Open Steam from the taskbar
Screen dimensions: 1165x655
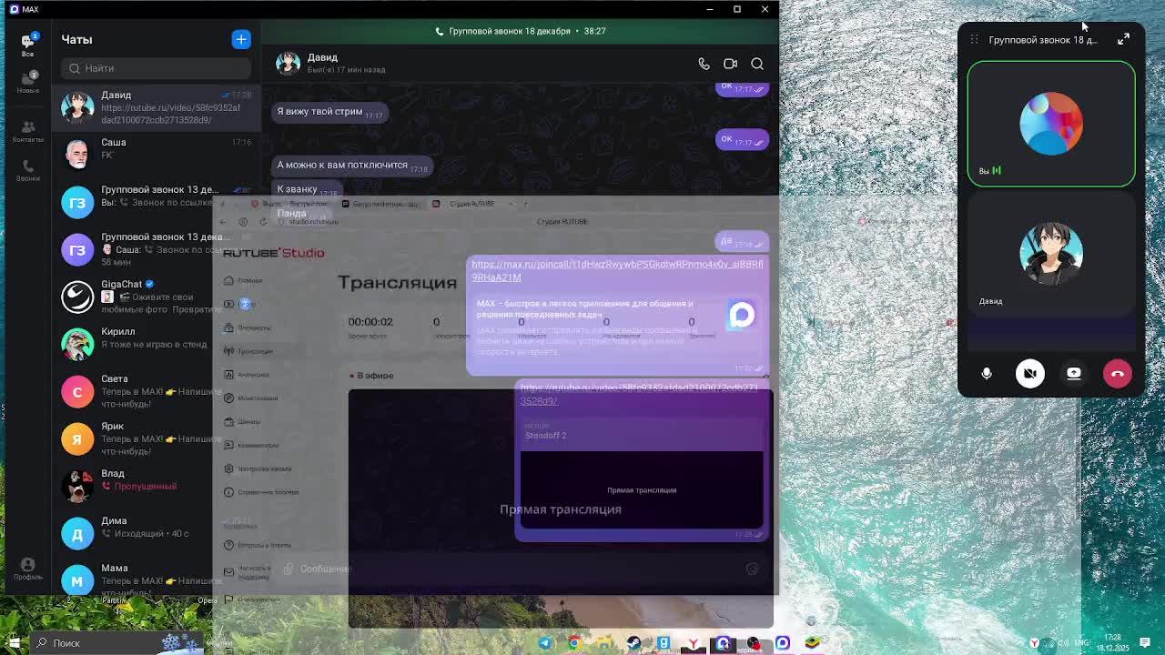pyautogui.click(x=634, y=643)
